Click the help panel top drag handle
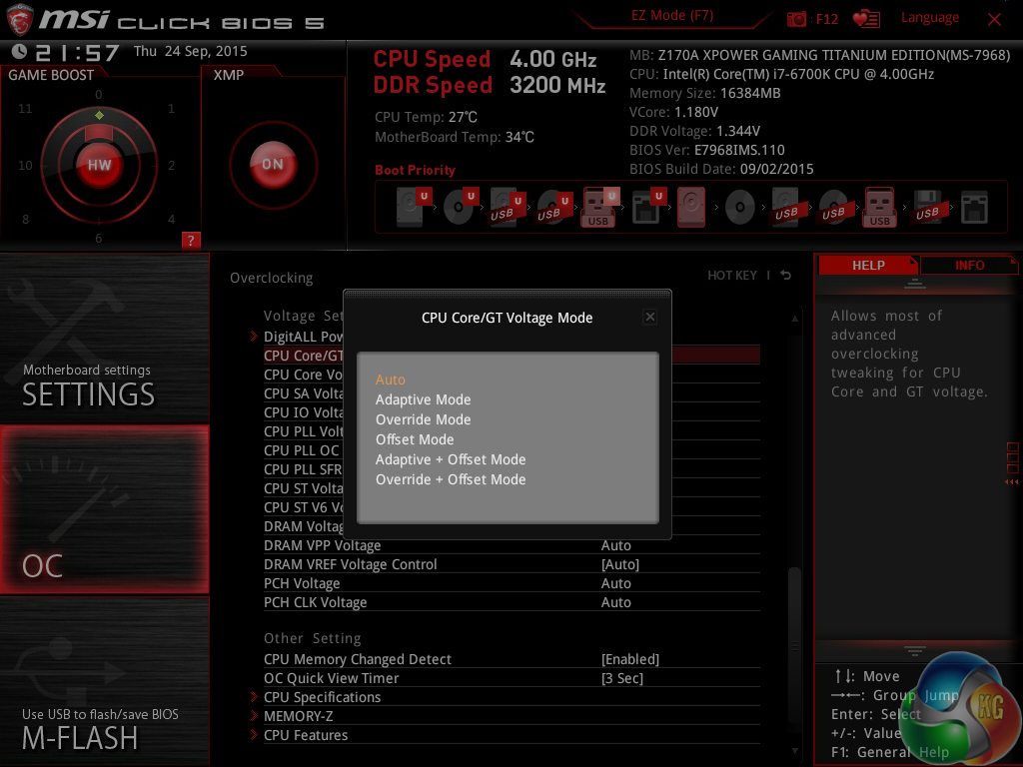 pyautogui.click(x=915, y=283)
